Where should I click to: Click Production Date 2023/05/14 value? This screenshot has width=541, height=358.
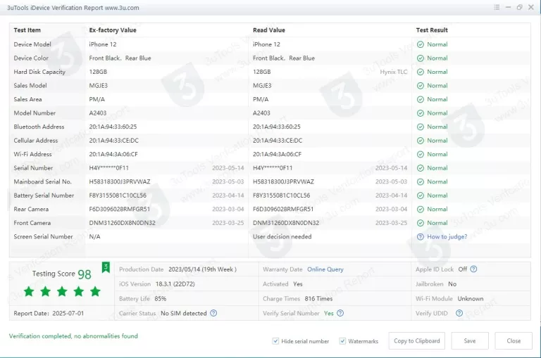(203, 269)
